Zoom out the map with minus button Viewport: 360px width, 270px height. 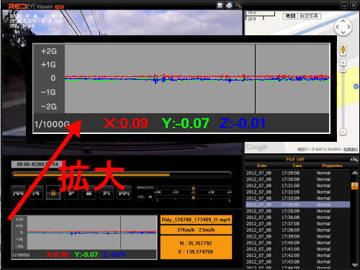343,132
